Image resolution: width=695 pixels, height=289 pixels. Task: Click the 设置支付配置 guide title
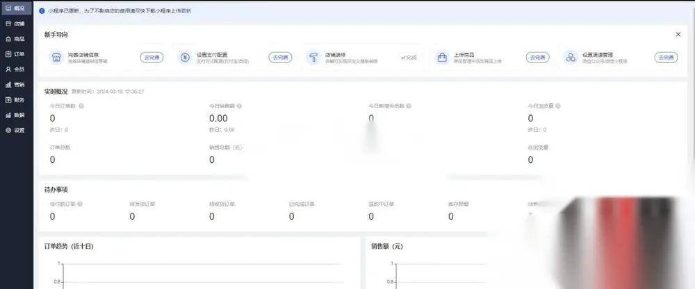pyautogui.click(x=212, y=55)
